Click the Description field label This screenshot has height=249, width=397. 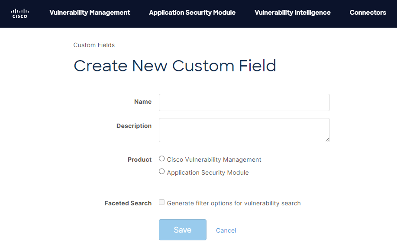click(x=134, y=125)
